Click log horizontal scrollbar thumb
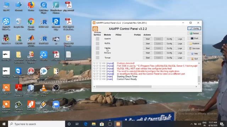Viewport: 227px width, 127px height. point(123,86)
